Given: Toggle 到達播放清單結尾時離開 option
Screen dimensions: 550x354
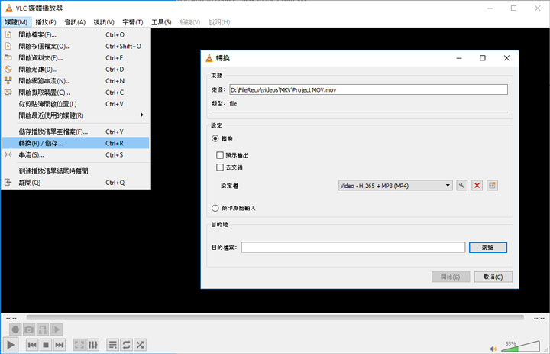Looking at the screenshot, I should 76,171.
